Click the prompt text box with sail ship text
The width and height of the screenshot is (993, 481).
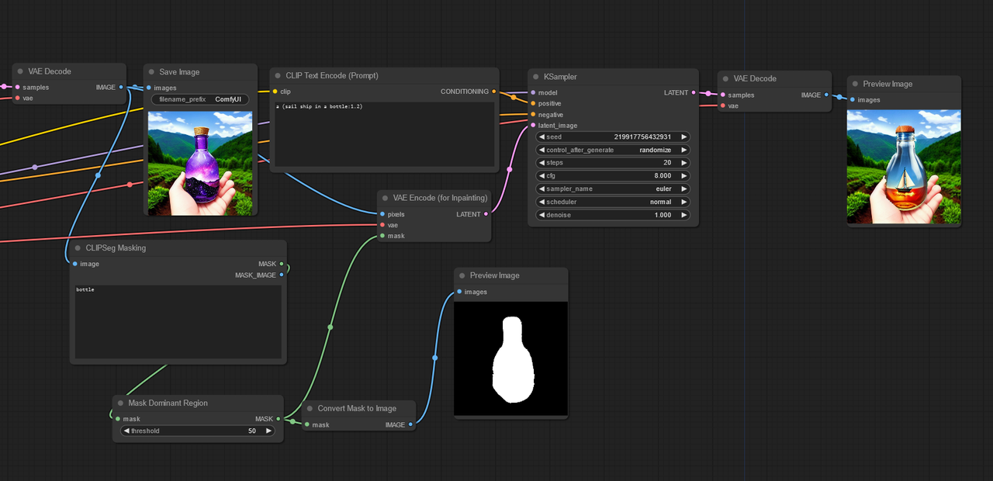386,135
